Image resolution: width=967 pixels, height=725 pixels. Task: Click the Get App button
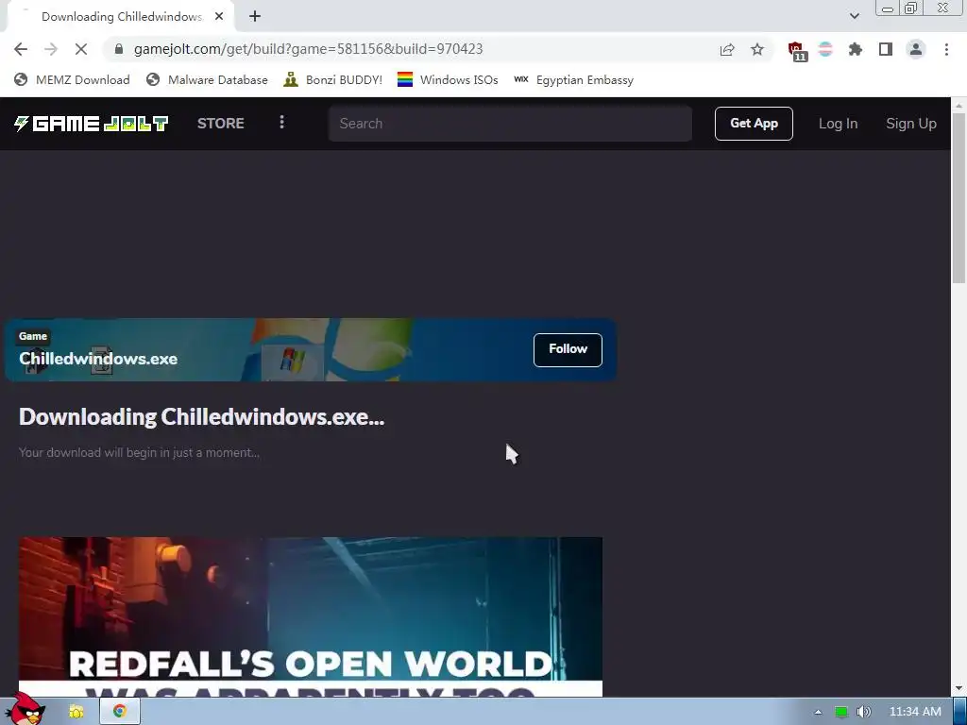click(x=754, y=124)
